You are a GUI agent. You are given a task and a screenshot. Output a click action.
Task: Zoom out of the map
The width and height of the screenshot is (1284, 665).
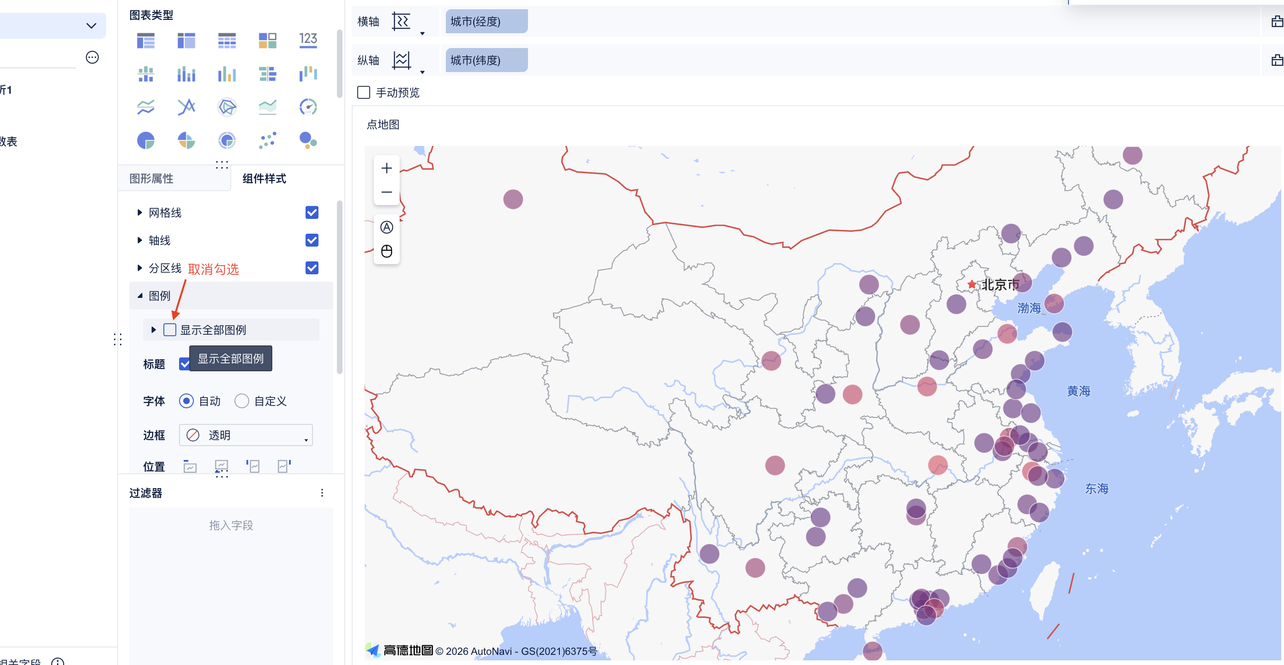tap(386, 193)
